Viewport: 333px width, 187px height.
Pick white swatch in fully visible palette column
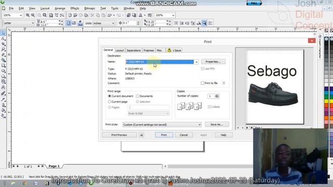pos(327,84)
